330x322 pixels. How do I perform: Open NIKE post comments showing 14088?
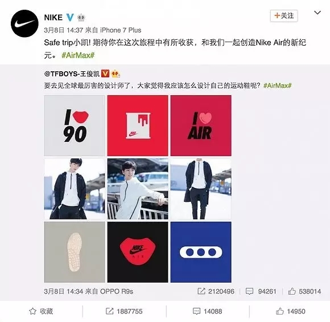click(x=207, y=311)
